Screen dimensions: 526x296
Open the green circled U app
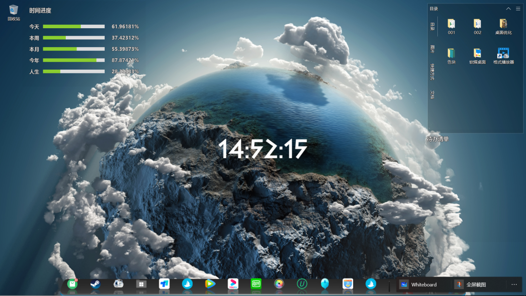pos(302,284)
